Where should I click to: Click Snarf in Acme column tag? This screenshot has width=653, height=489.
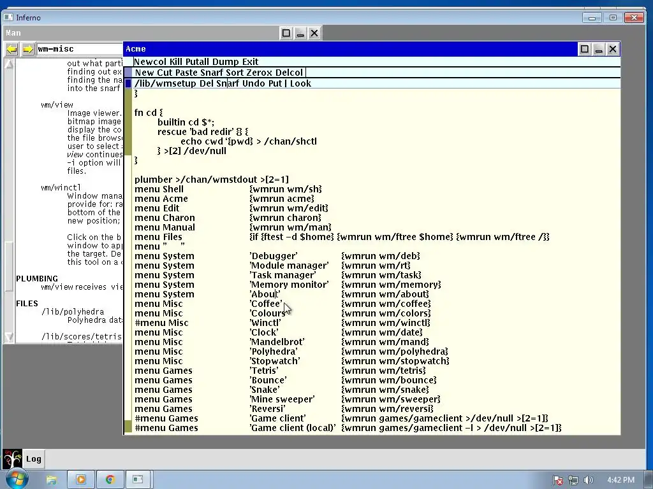coord(212,73)
